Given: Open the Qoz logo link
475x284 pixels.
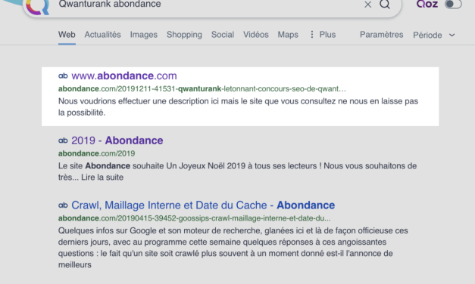Looking at the screenshot, I should (427, 5).
